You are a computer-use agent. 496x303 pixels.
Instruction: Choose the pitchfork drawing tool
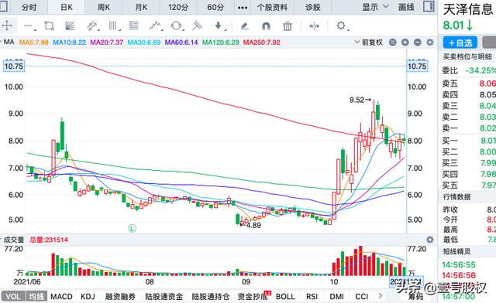click(197, 26)
